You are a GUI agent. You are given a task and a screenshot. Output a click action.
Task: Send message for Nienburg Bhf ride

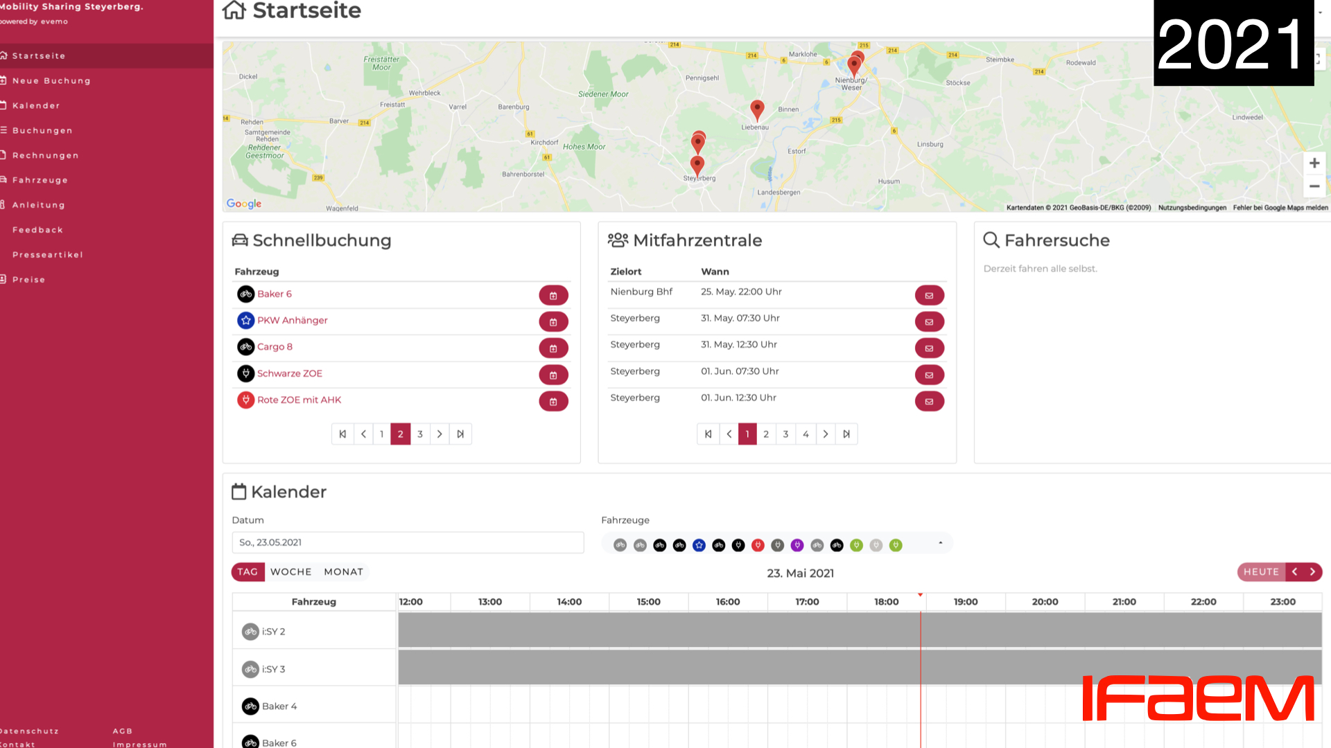tap(929, 296)
